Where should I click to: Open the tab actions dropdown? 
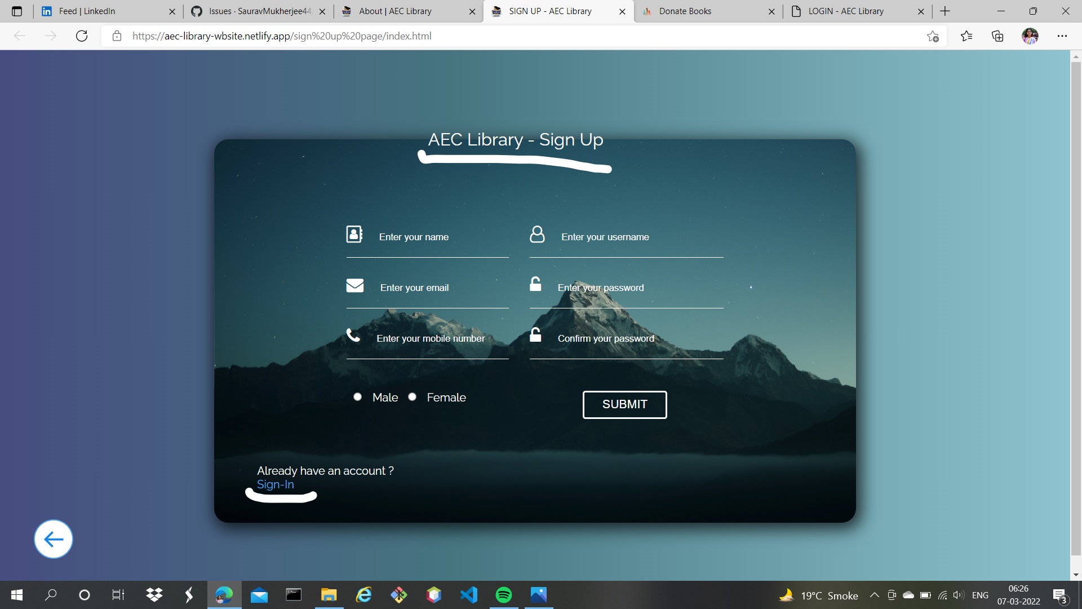[x=16, y=11]
